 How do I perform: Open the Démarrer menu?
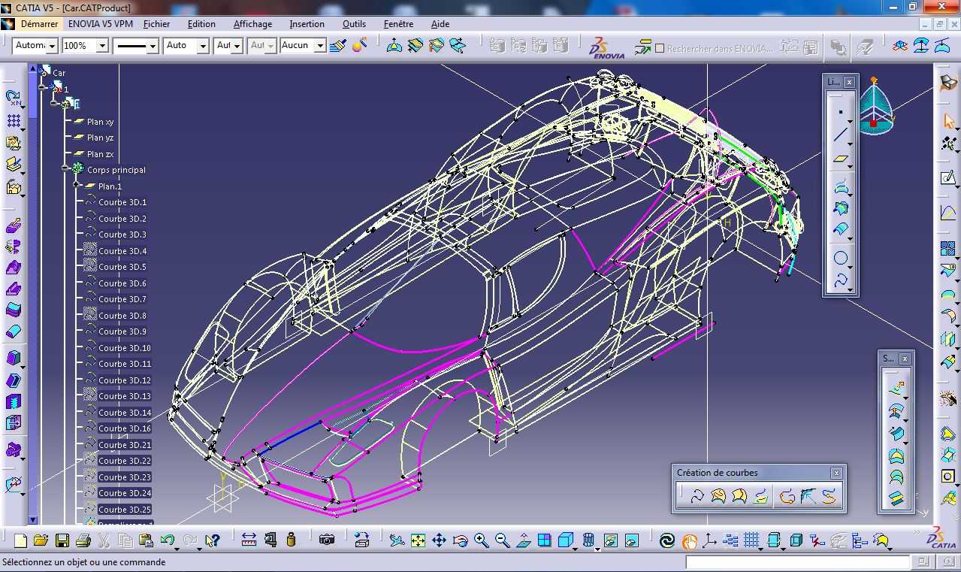(x=39, y=24)
